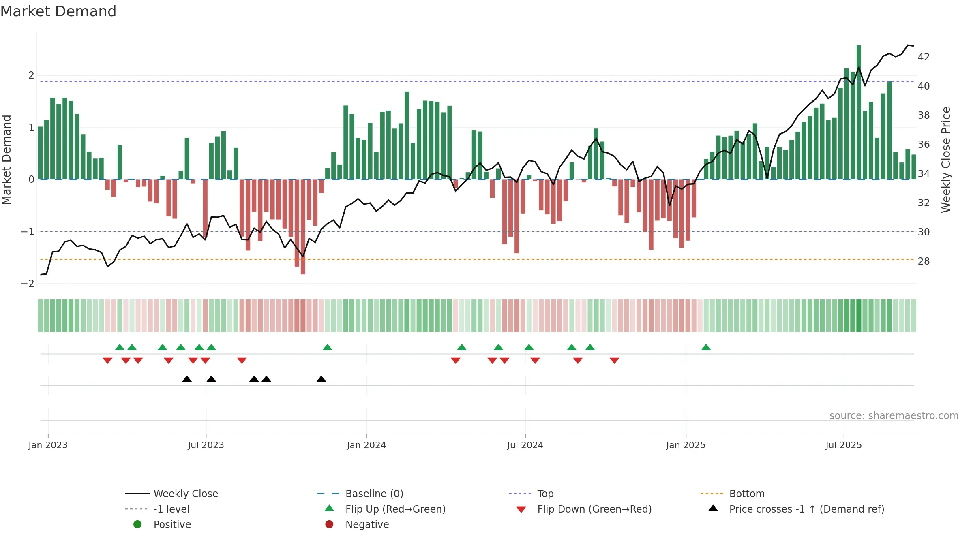Viewport: 973px width, 547px height.
Task: Click the darkest green cell in the heat strip
Action: pyautogui.click(x=859, y=316)
